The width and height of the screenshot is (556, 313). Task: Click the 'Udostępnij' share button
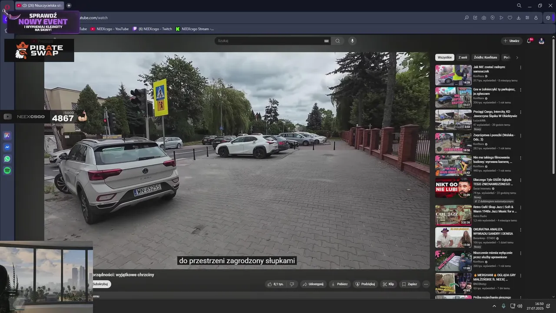coord(313,284)
